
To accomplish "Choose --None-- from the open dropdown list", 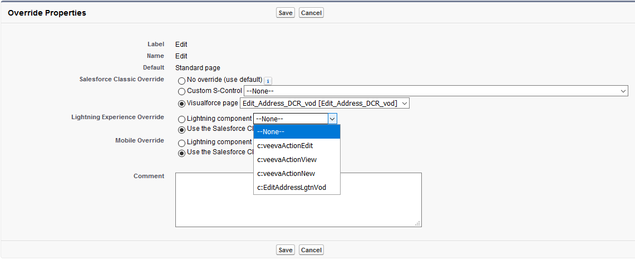I will coord(296,132).
